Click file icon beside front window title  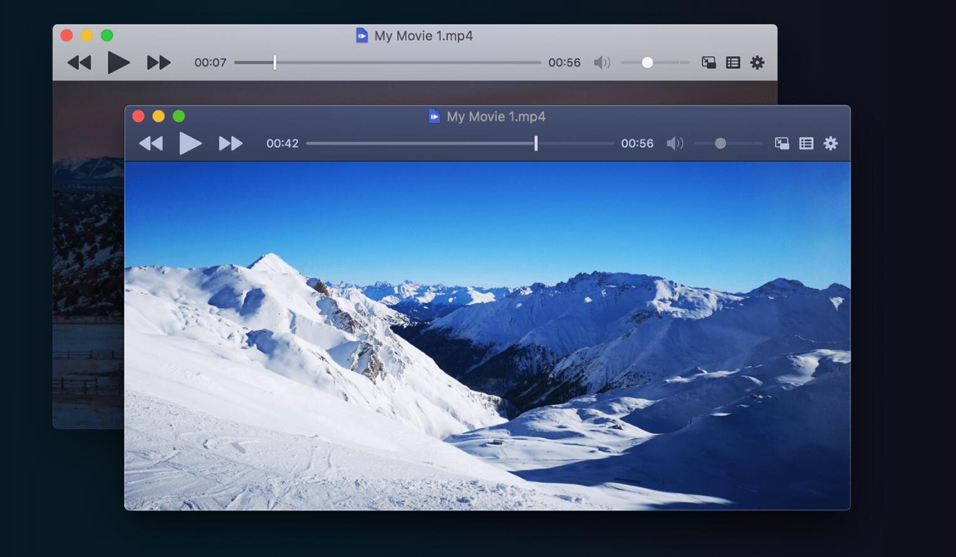[x=434, y=116]
